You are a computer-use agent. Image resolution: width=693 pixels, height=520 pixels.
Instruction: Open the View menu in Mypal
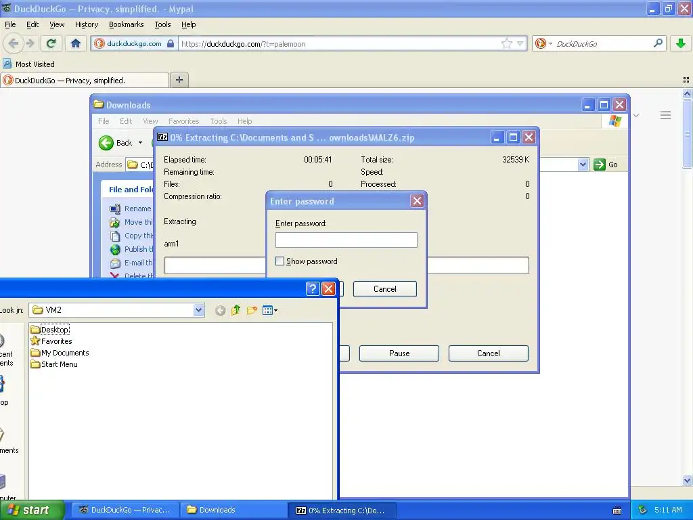57,25
